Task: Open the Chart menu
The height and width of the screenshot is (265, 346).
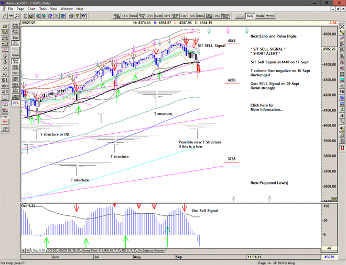Action: pos(31,9)
